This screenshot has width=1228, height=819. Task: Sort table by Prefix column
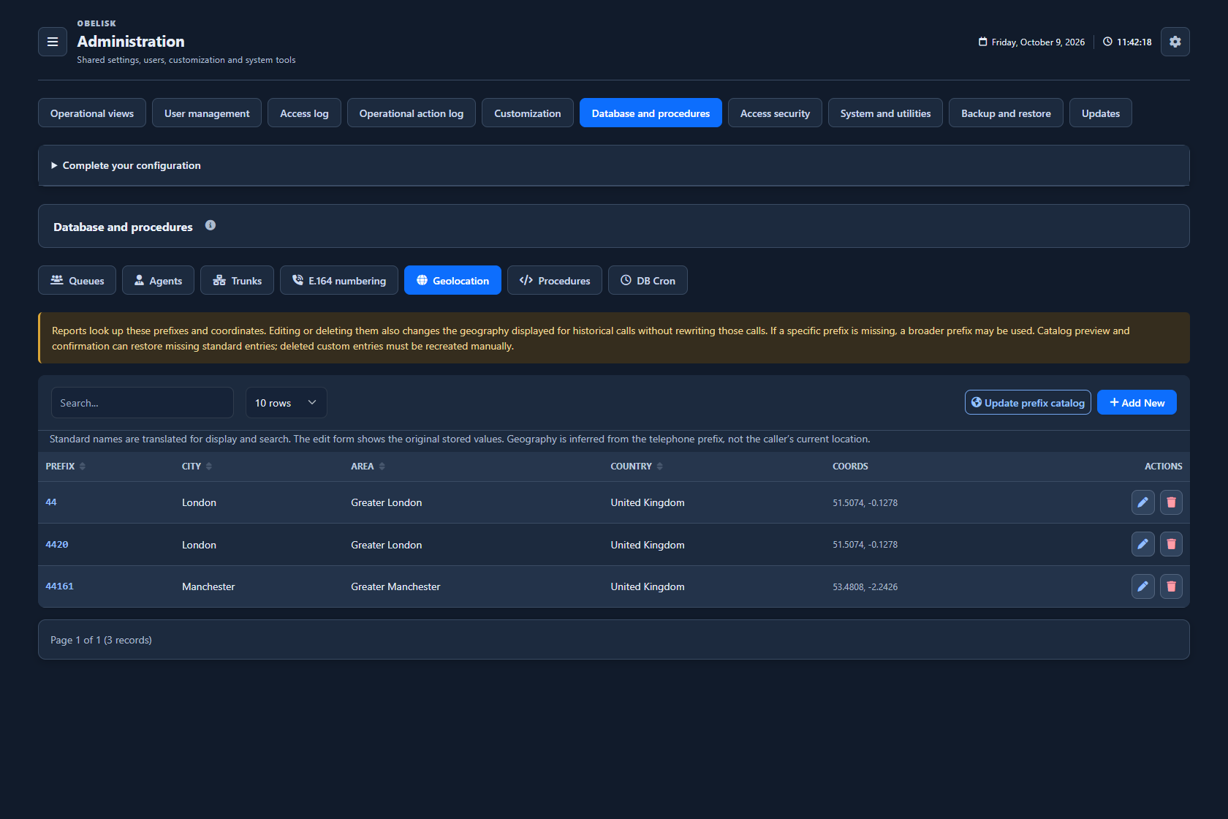(x=66, y=467)
